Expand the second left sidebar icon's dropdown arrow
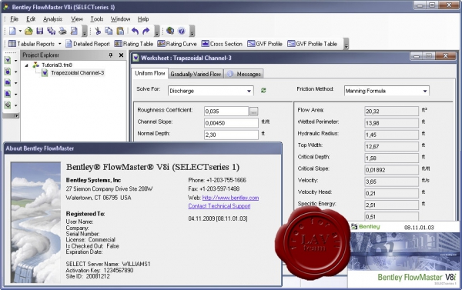Image resolution: width=462 pixels, height=290 pixels. point(16,72)
